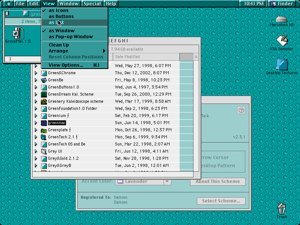Click the 10:41 PM menu bar clock
This screenshot has width=300, height=225.
coord(254,3)
